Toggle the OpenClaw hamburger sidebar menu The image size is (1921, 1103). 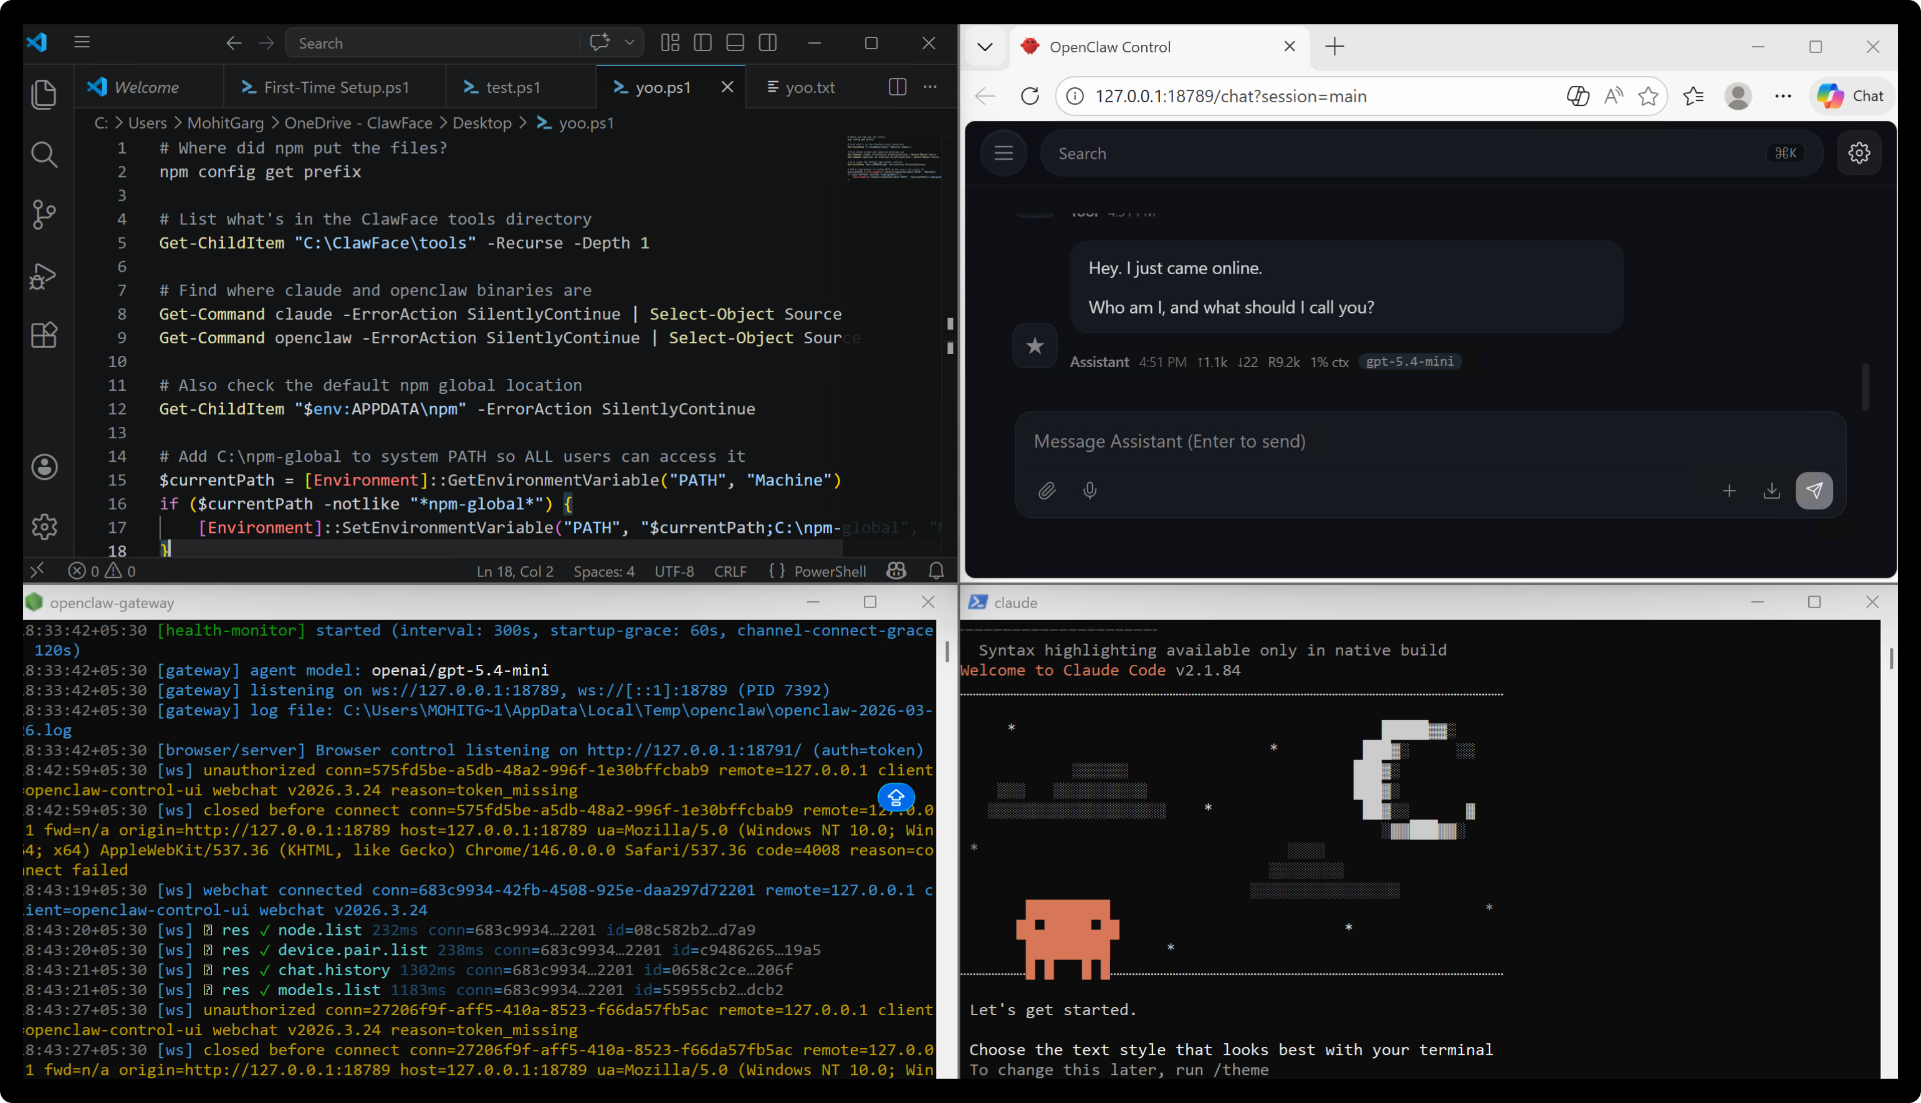click(x=1003, y=153)
